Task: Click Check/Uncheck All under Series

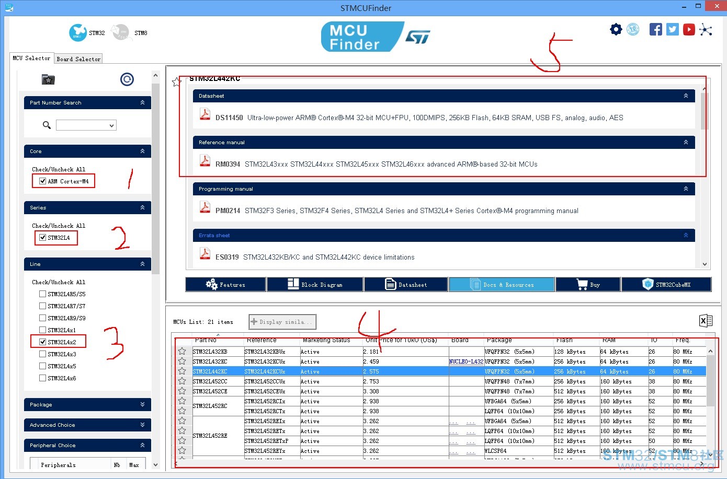Action: click(59, 226)
